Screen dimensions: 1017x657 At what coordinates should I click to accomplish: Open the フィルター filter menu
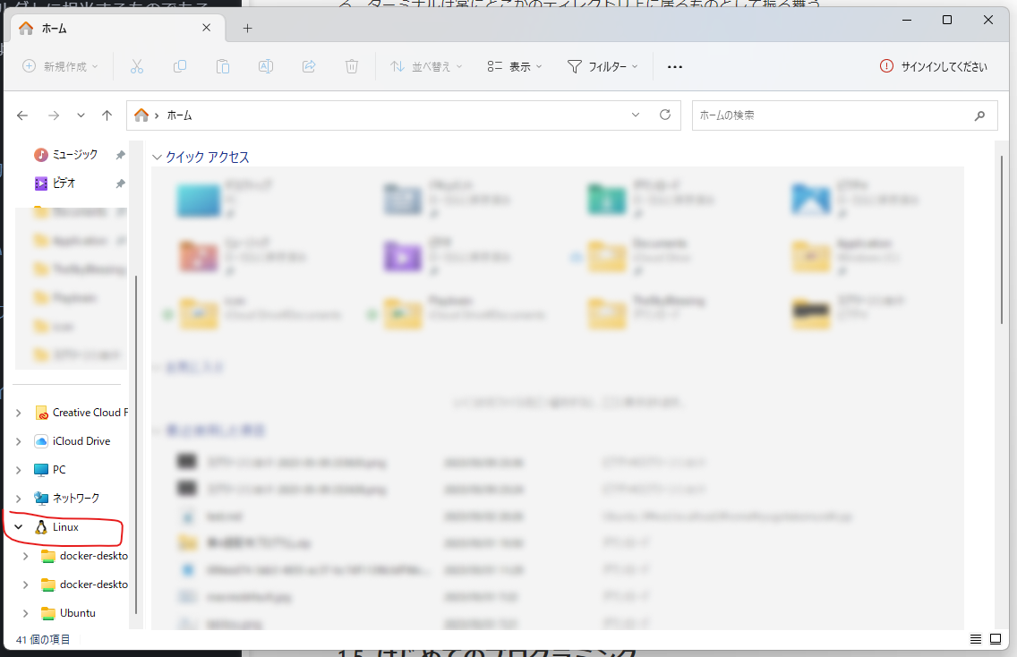pyautogui.click(x=603, y=66)
